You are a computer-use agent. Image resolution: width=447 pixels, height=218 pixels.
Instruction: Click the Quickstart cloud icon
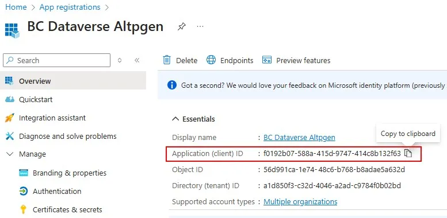(x=10, y=99)
